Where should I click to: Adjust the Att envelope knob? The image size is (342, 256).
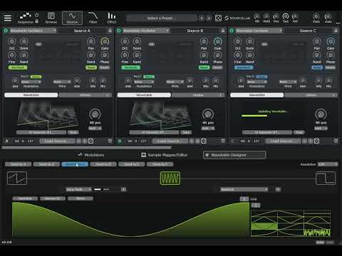(256, 16)
